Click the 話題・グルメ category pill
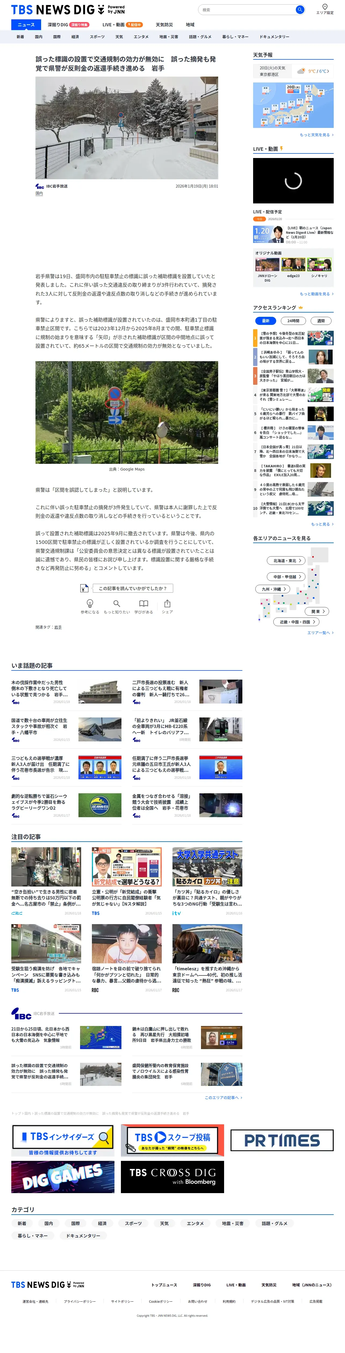Image resolution: width=345 pixels, height=1353 pixels. coord(275,1223)
